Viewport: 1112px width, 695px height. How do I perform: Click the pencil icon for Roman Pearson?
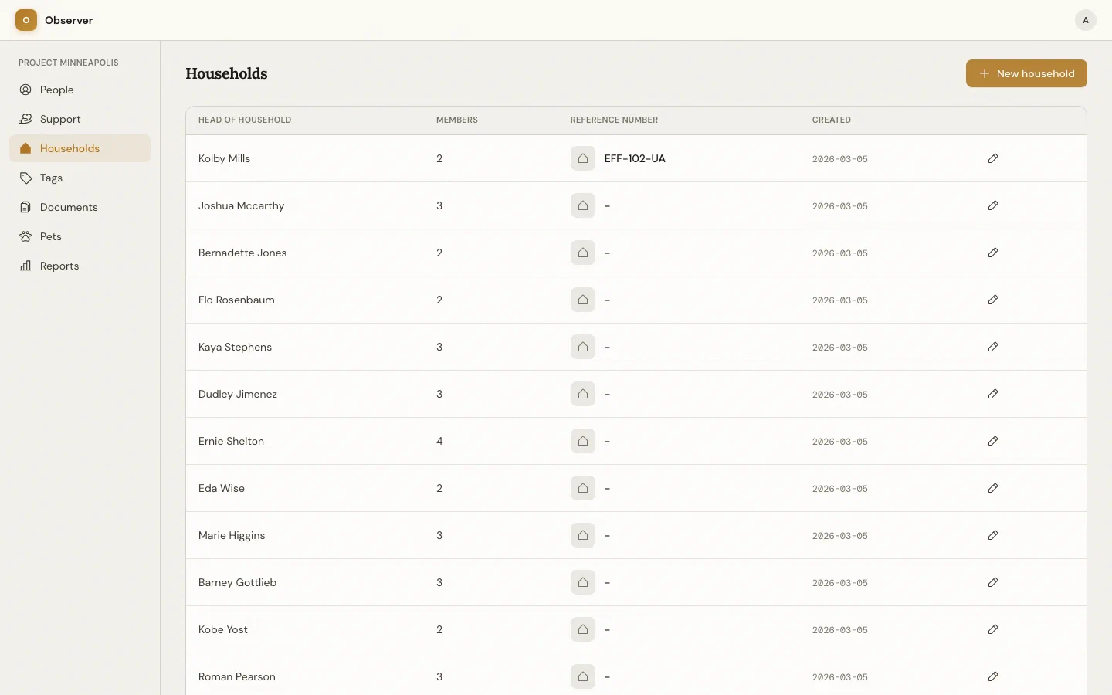(993, 676)
